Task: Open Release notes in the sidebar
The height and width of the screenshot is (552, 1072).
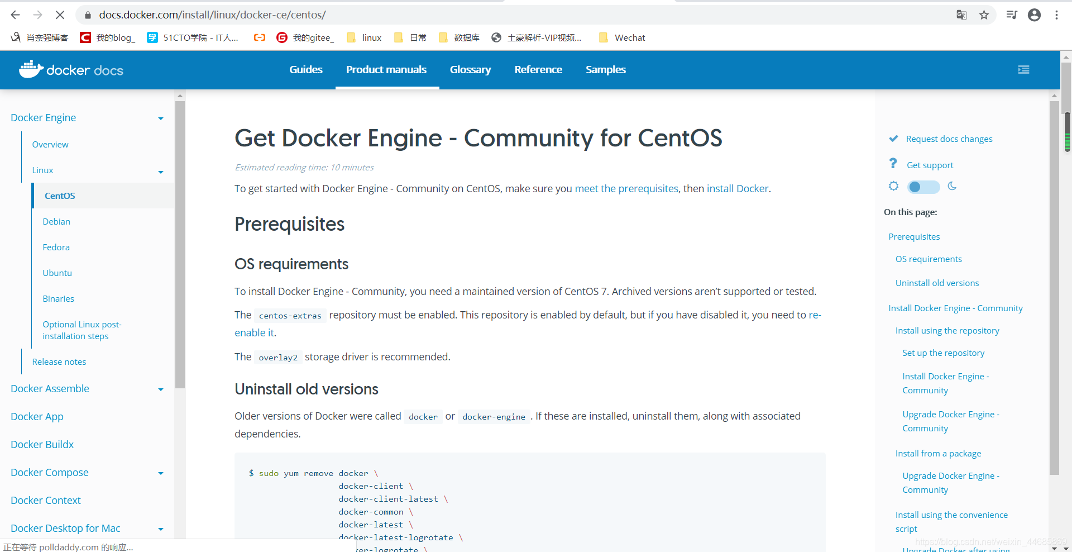Action: click(59, 361)
